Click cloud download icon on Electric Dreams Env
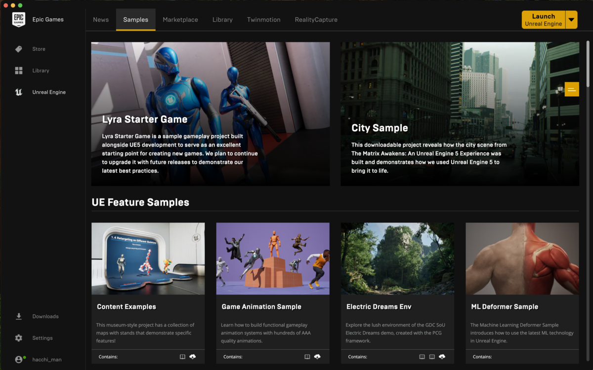Screen dimensions: 593x370 pos(442,357)
